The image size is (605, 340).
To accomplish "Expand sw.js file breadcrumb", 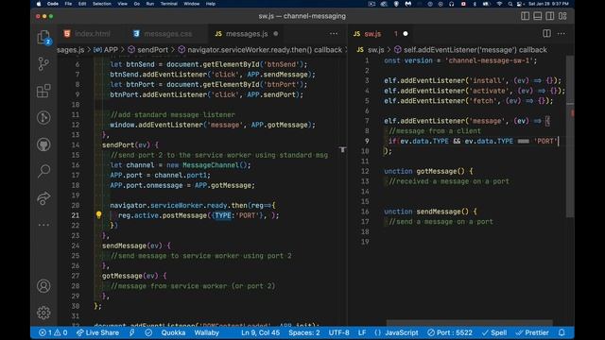I will [372, 50].
